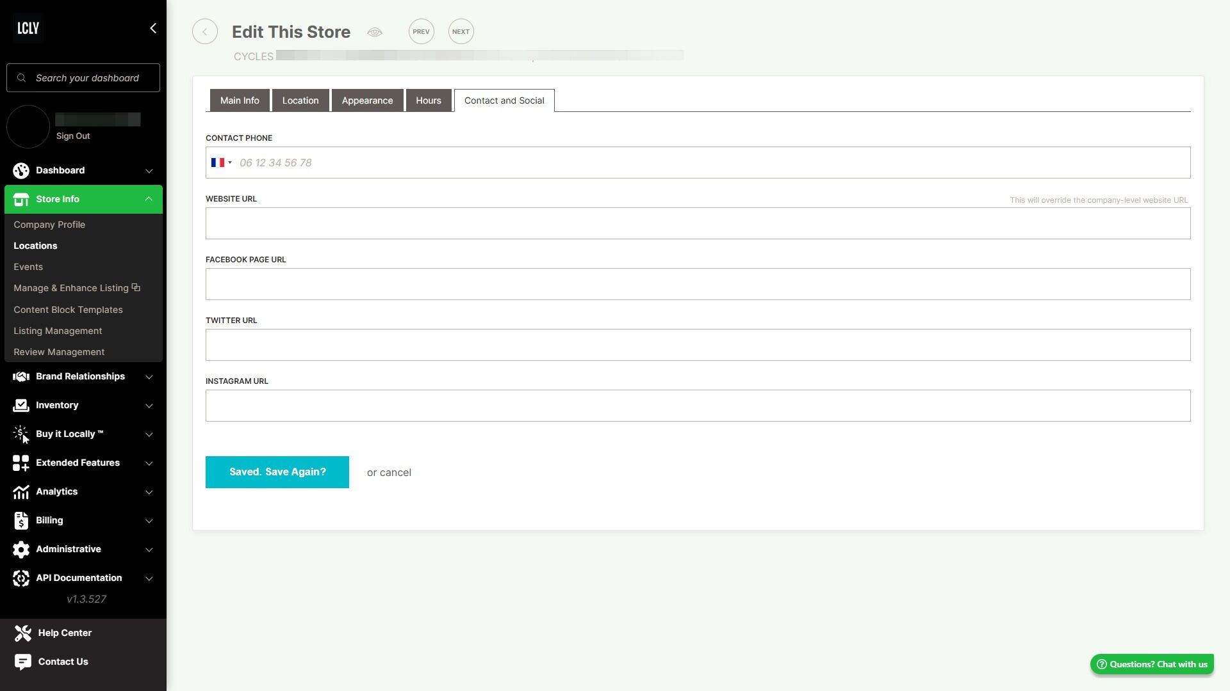Click the Contact Us chat icon
The width and height of the screenshot is (1230, 691).
[23, 662]
